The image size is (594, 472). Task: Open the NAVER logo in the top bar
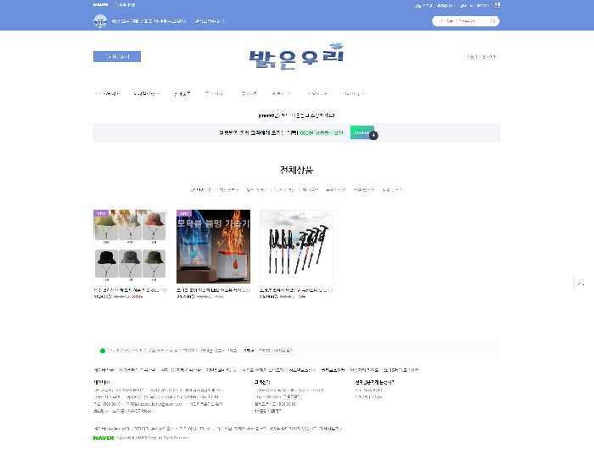(100, 5)
